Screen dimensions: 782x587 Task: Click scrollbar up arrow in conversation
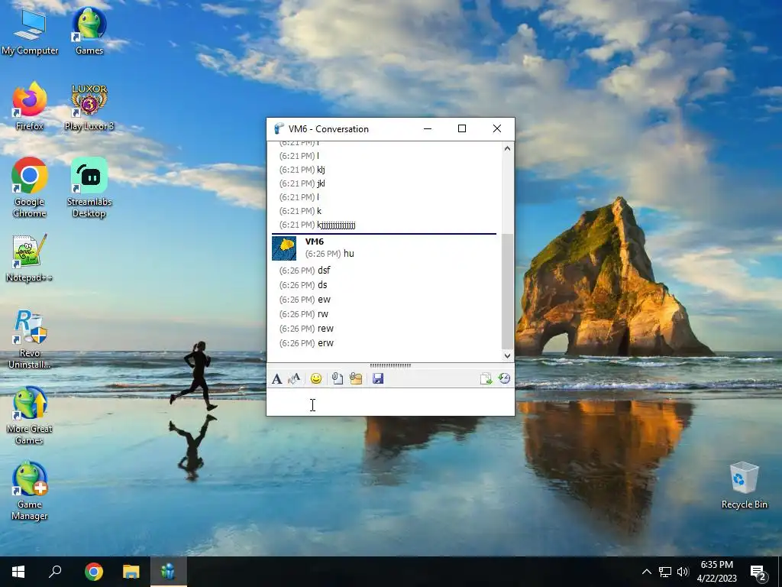pos(507,148)
